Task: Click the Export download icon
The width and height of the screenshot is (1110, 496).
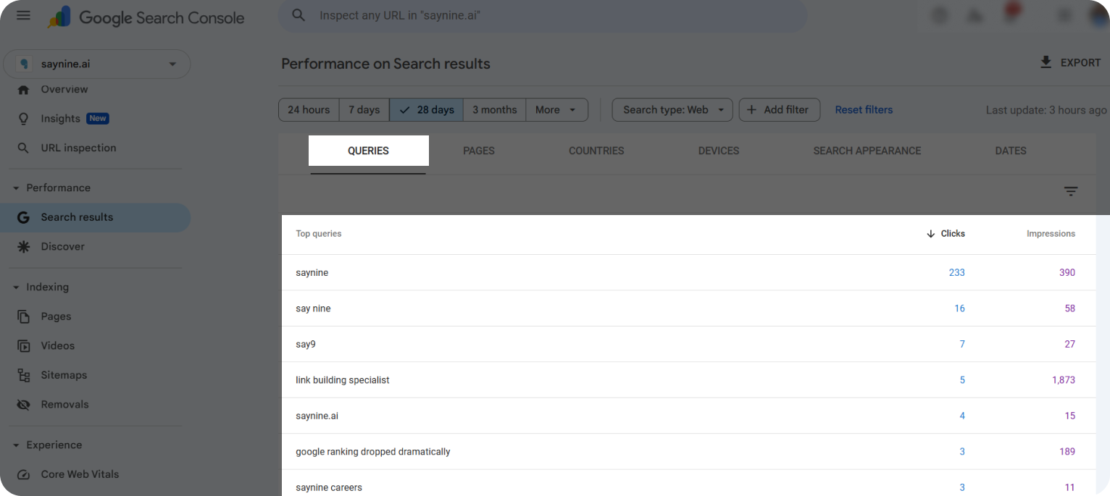Action: click(x=1046, y=62)
